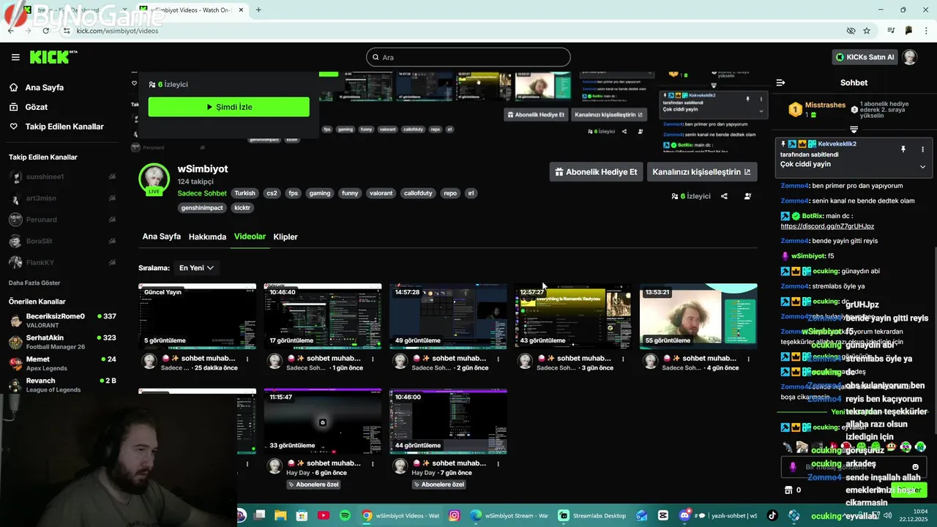Viewport: 937px width, 527px height.
Task: Expand the pinned message chevron
Action: pyautogui.click(x=922, y=166)
